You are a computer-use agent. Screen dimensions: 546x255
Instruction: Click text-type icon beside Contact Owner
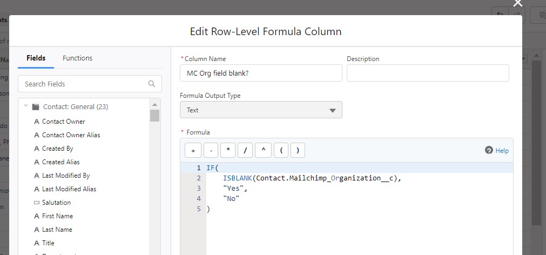[x=37, y=122]
